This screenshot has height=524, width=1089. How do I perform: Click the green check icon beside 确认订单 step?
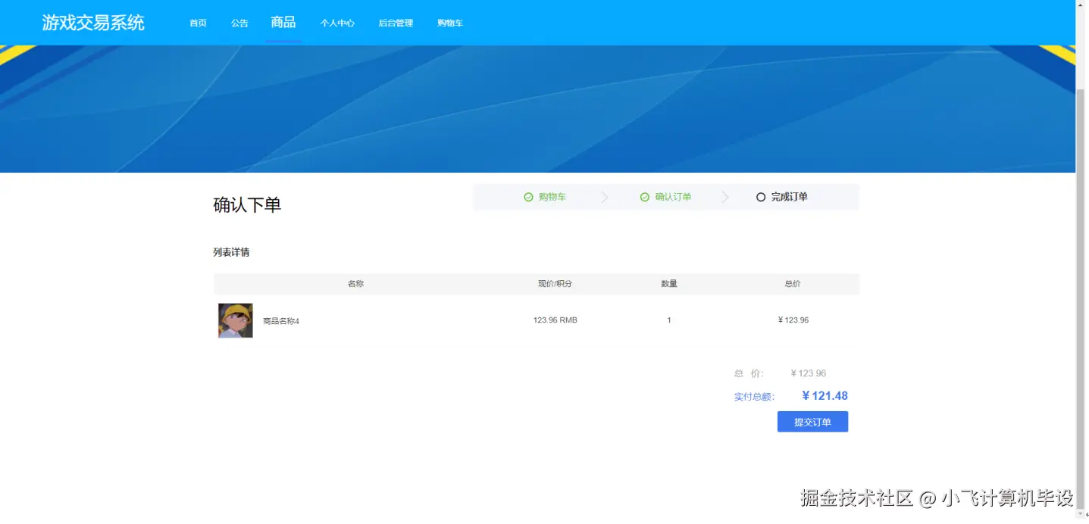click(x=645, y=197)
